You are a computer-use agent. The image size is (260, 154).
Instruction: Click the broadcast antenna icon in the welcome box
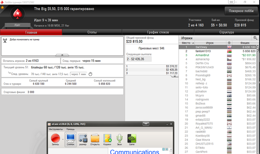pyautogui.click(x=5, y=41)
